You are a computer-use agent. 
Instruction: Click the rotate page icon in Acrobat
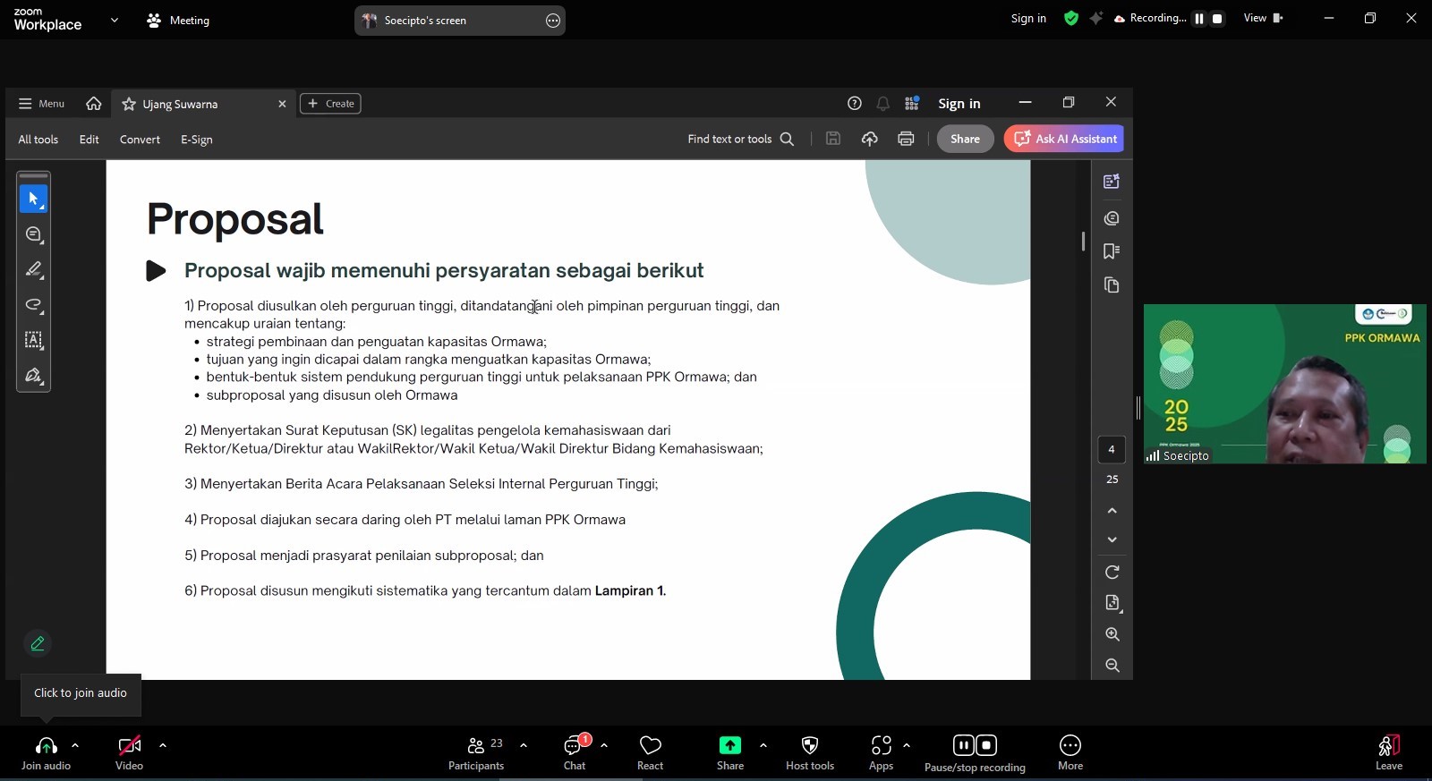[1112, 573]
